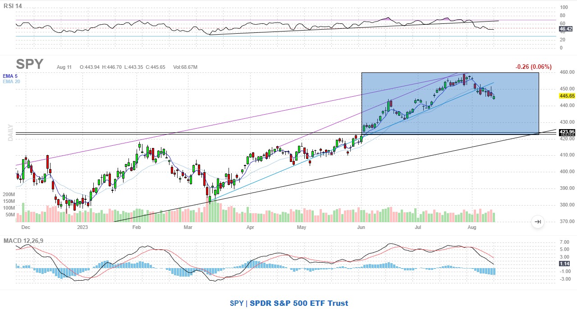577x309 pixels.
Task: Click the 2023 label on date axis
Action: (82, 228)
